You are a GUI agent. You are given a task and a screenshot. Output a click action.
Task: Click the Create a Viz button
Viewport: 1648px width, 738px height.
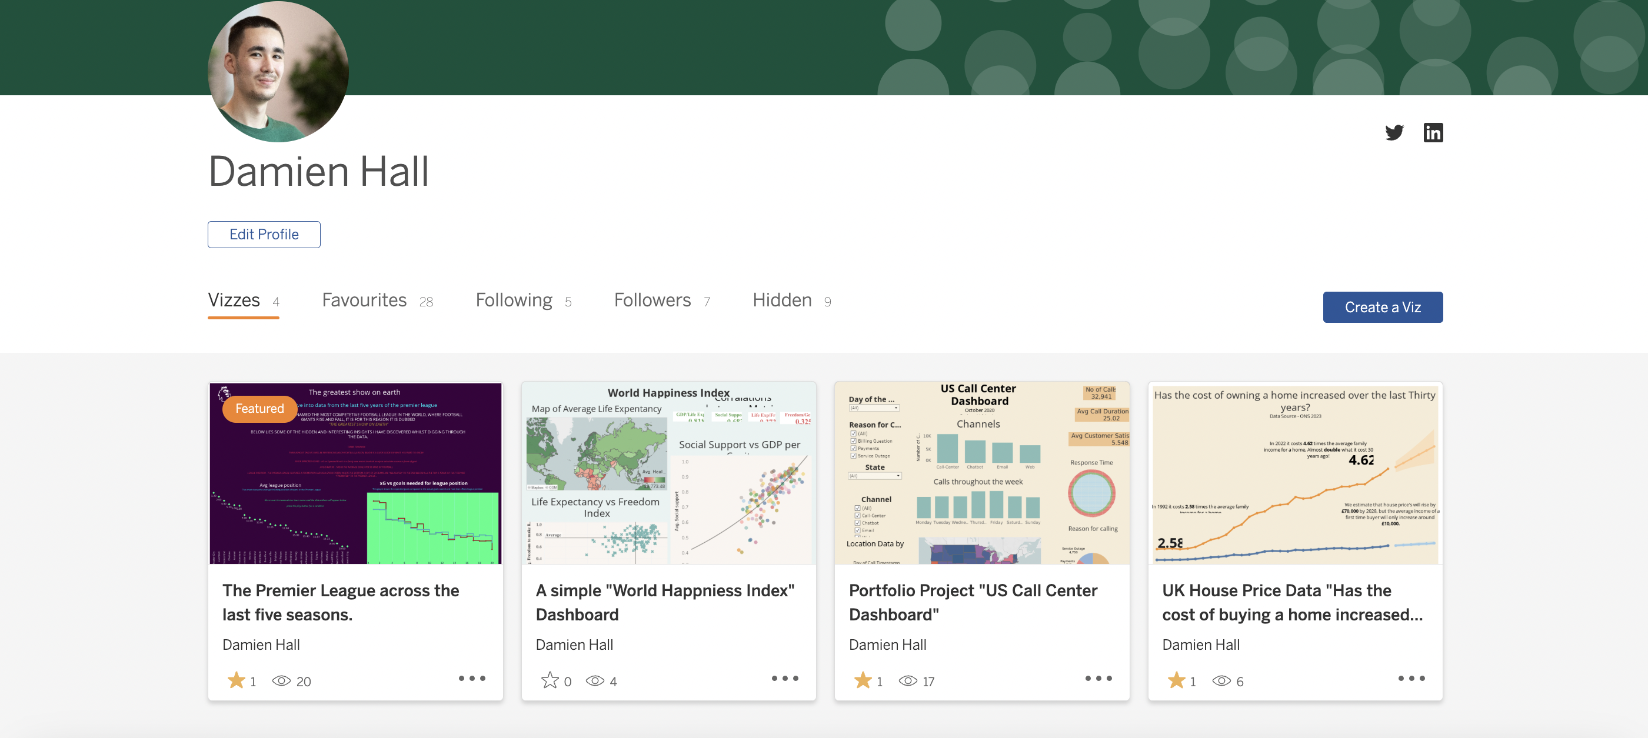click(1382, 307)
